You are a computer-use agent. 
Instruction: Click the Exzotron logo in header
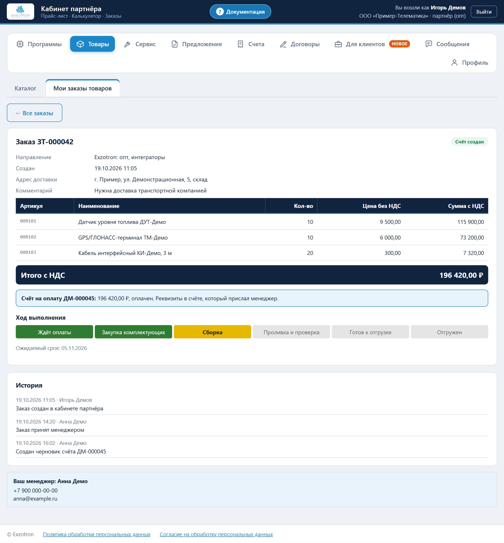pos(21,12)
